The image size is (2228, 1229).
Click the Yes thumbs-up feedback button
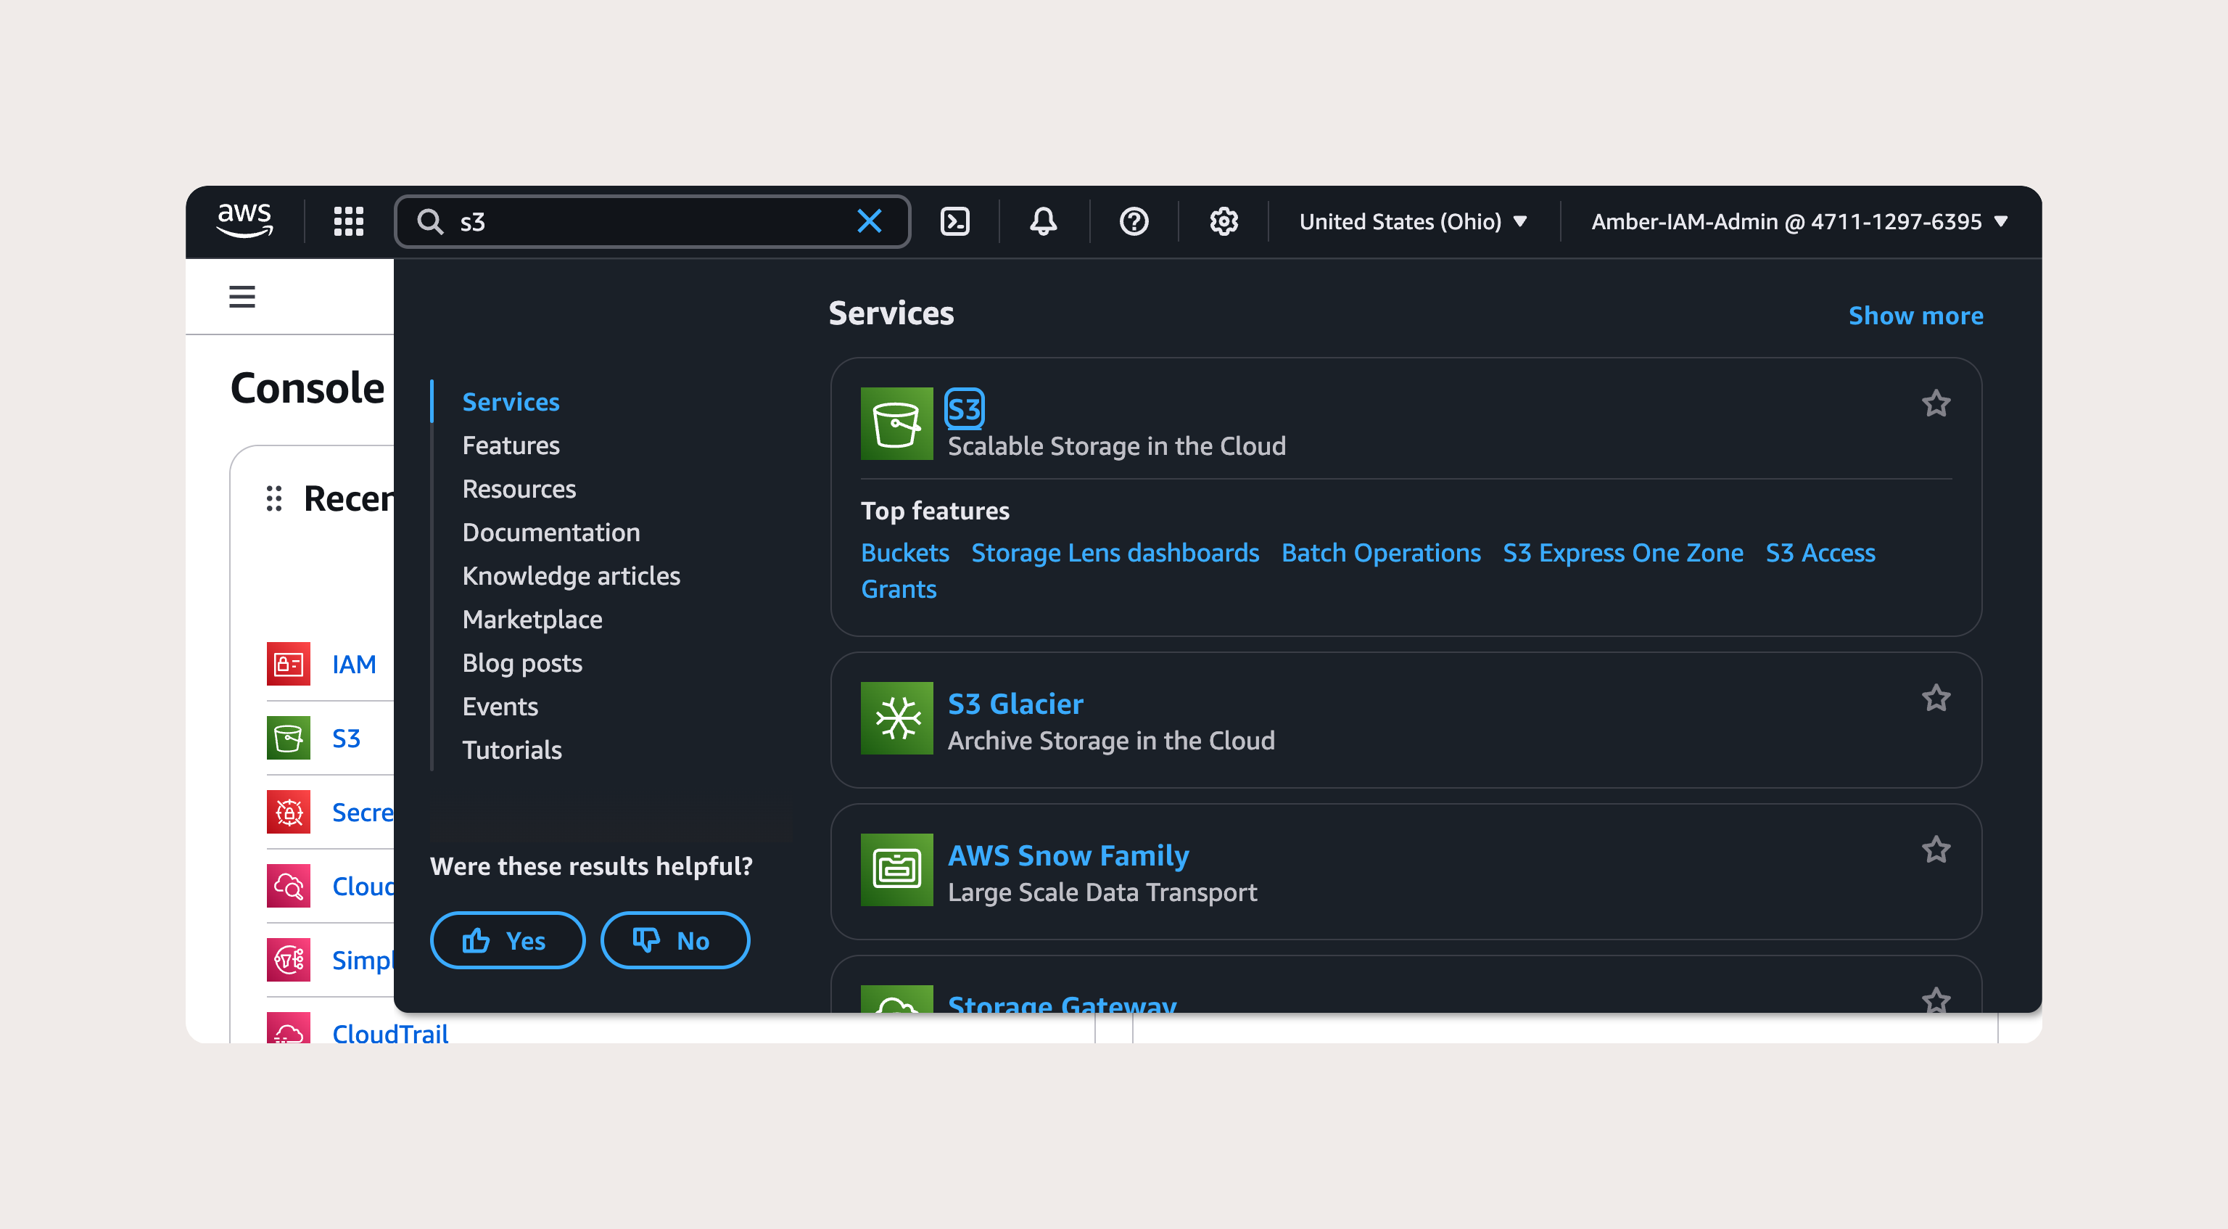pos(508,940)
